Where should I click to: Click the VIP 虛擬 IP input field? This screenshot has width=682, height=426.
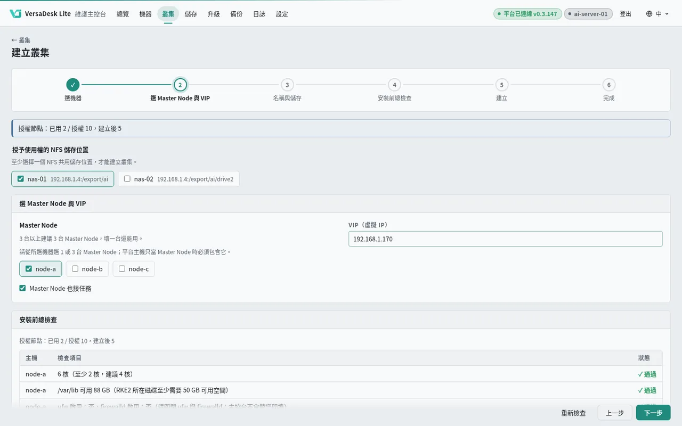505,239
